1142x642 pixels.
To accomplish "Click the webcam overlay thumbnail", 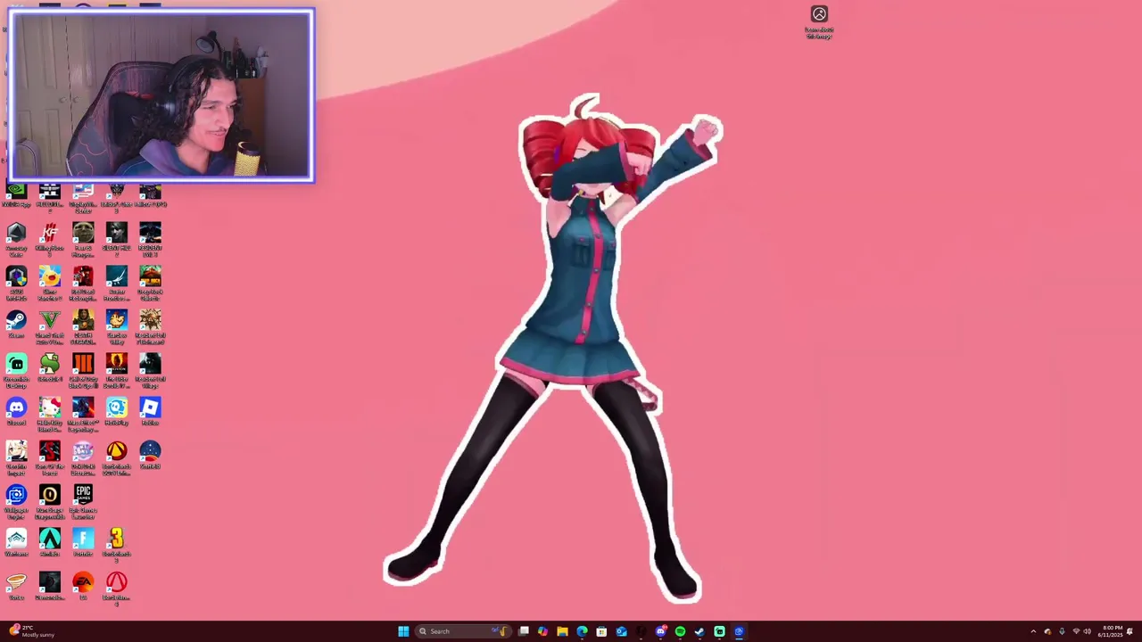I will [x=161, y=95].
